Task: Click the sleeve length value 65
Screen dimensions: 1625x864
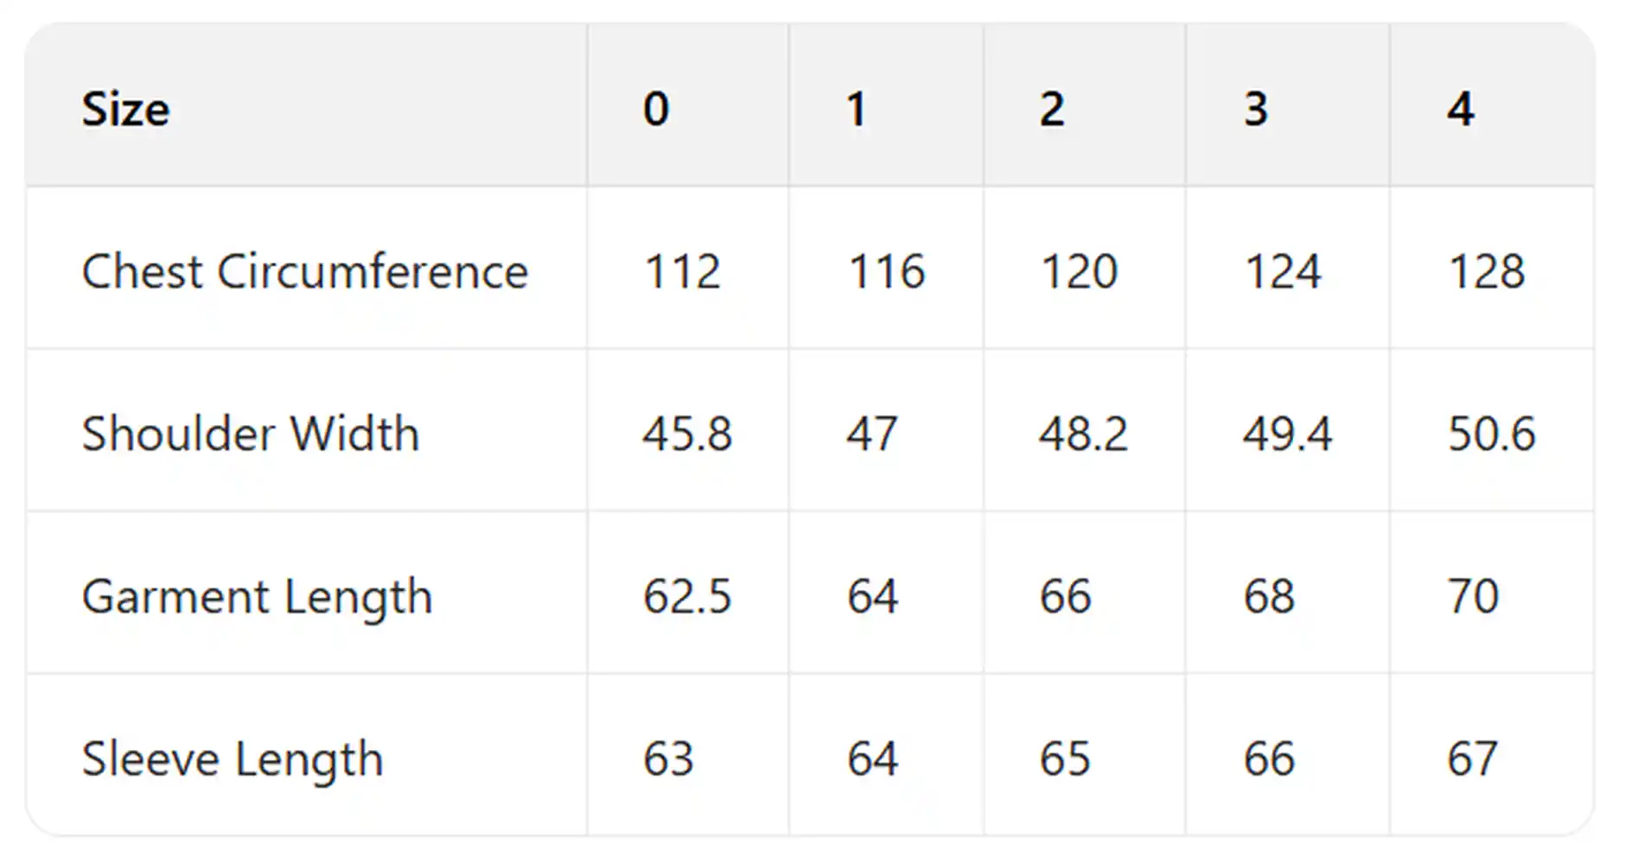Action: click(1065, 759)
